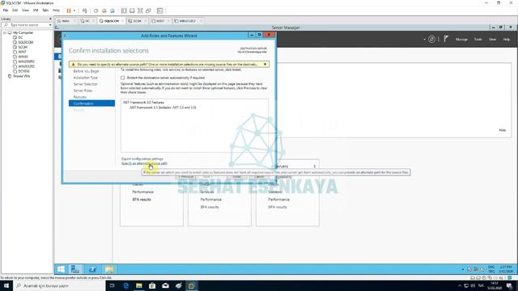Click Export configuration settings link

[142, 158]
